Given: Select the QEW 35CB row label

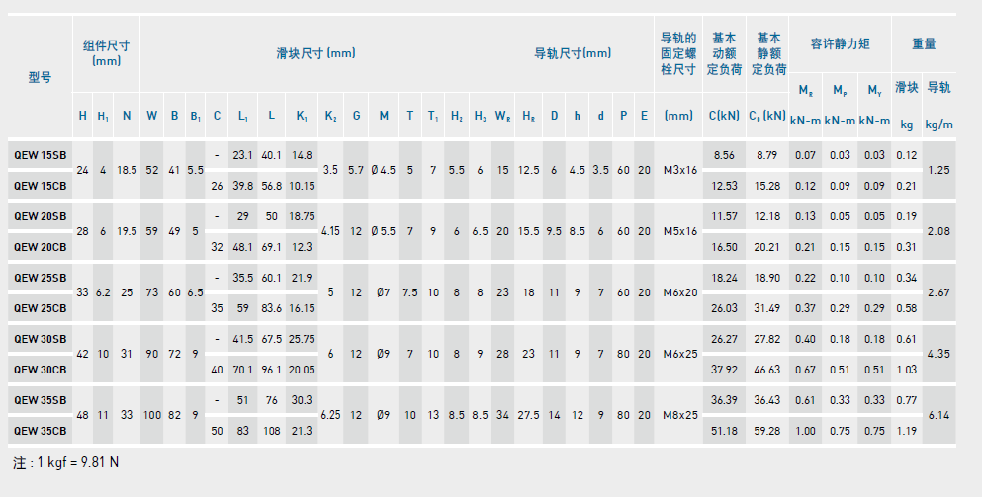Looking at the screenshot, I should tap(41, 431).
